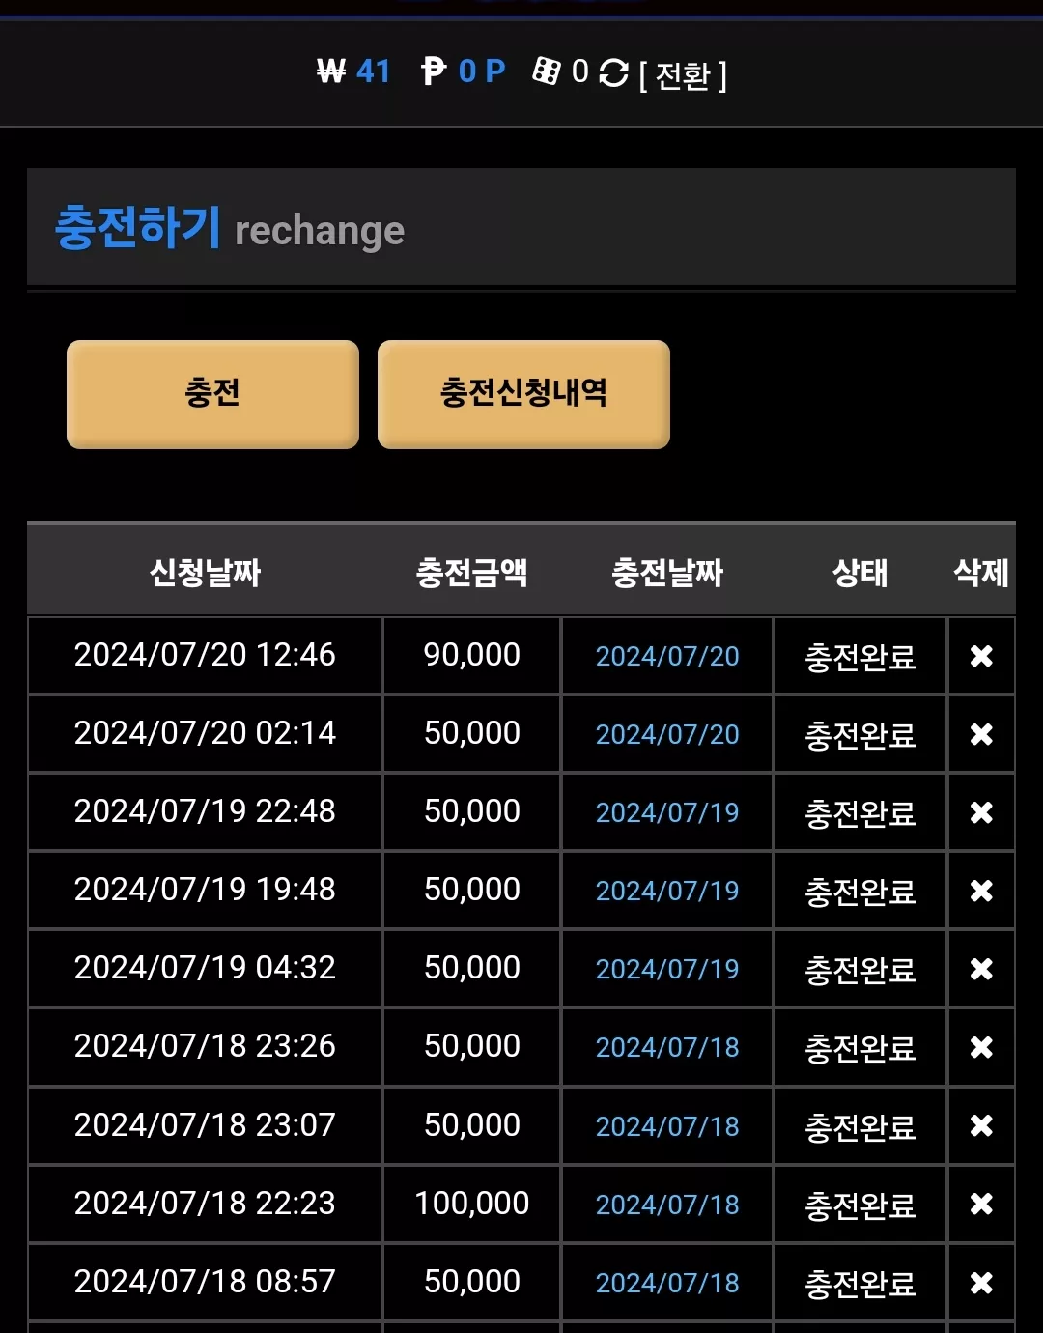Delete the 2024/07/18 08:57 entry
The width and height of the screenshot is (1043, 1333).
click(981, 1283)
